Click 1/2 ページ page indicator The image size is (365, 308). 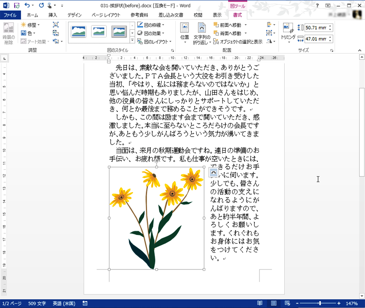12,303
